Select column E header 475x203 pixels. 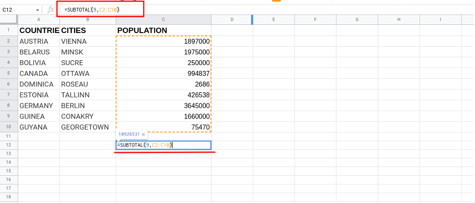274,19
